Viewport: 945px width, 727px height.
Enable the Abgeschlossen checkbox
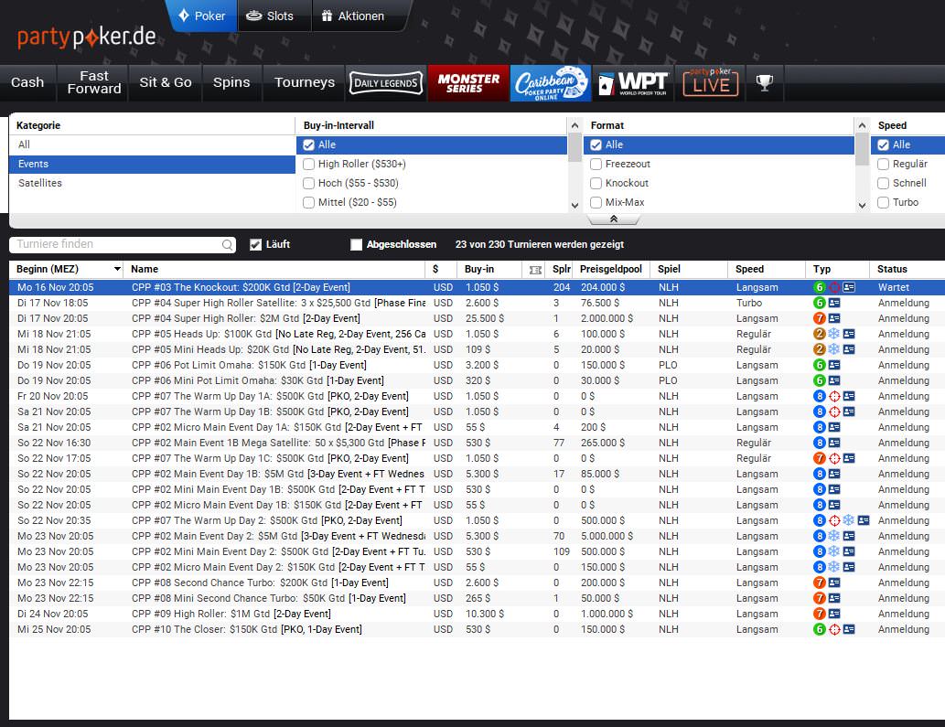[357, 245]
